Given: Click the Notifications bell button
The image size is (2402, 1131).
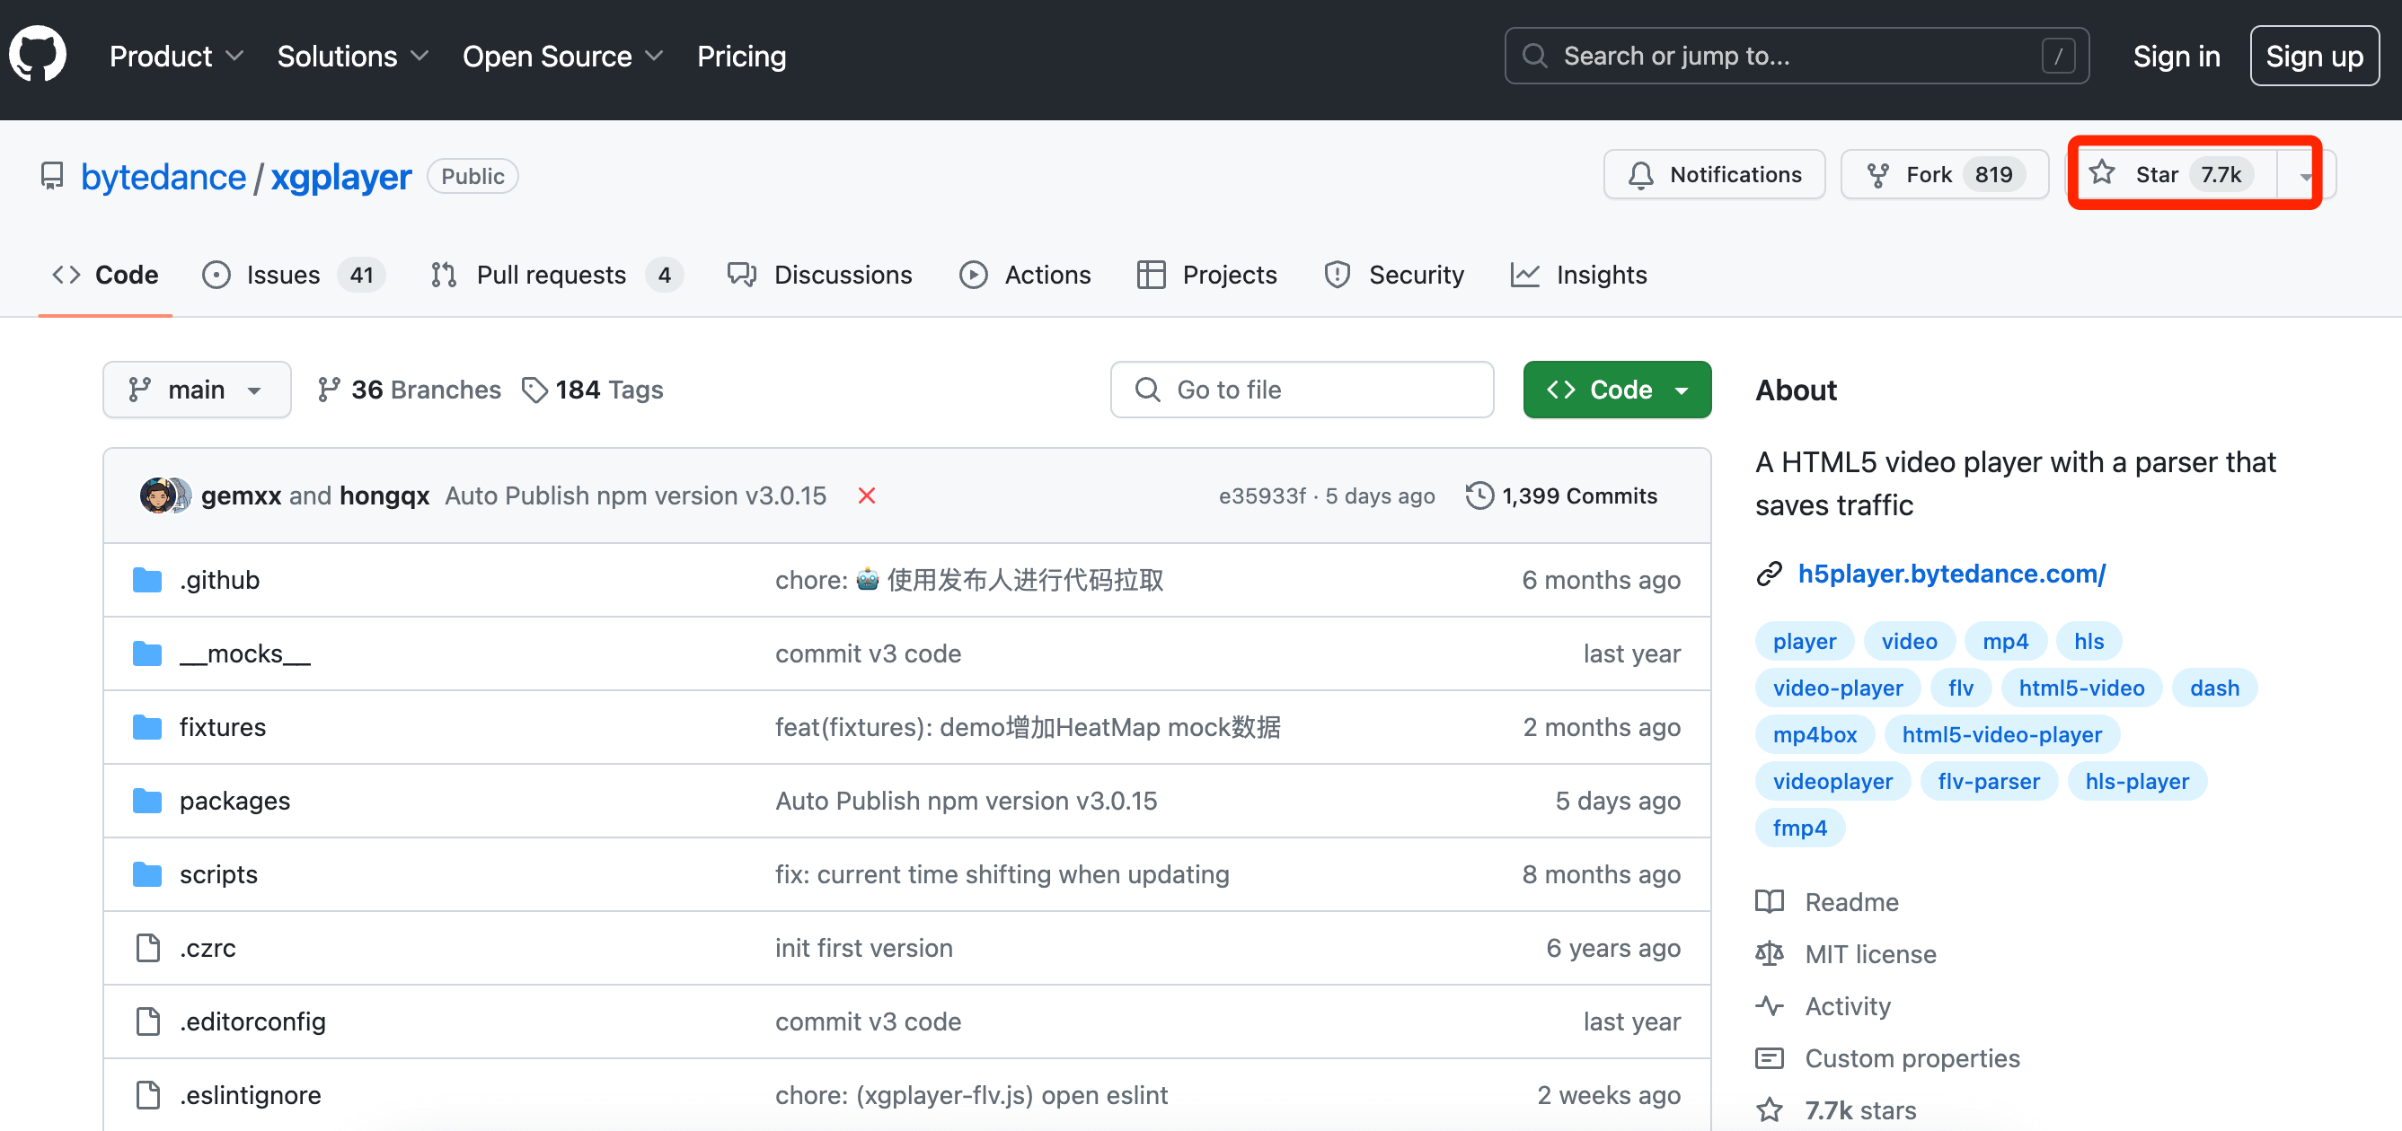Looking at the screenshot, I should [1713, 174].
